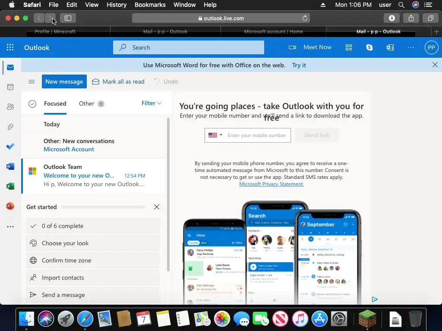
Task: Open System Preferences from the Dock
Action: [339, 319]
